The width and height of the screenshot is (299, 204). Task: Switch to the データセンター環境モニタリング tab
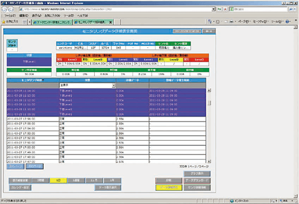[x=52, y=22]
